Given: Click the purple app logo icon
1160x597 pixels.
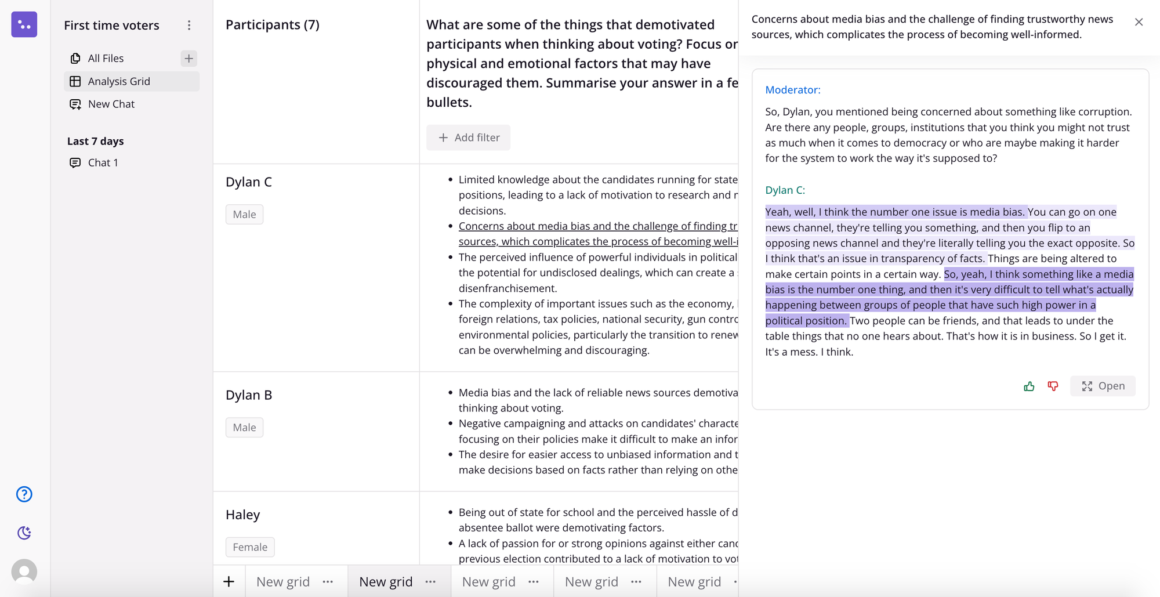Looking at the screenshot, I should pos(24,24).
